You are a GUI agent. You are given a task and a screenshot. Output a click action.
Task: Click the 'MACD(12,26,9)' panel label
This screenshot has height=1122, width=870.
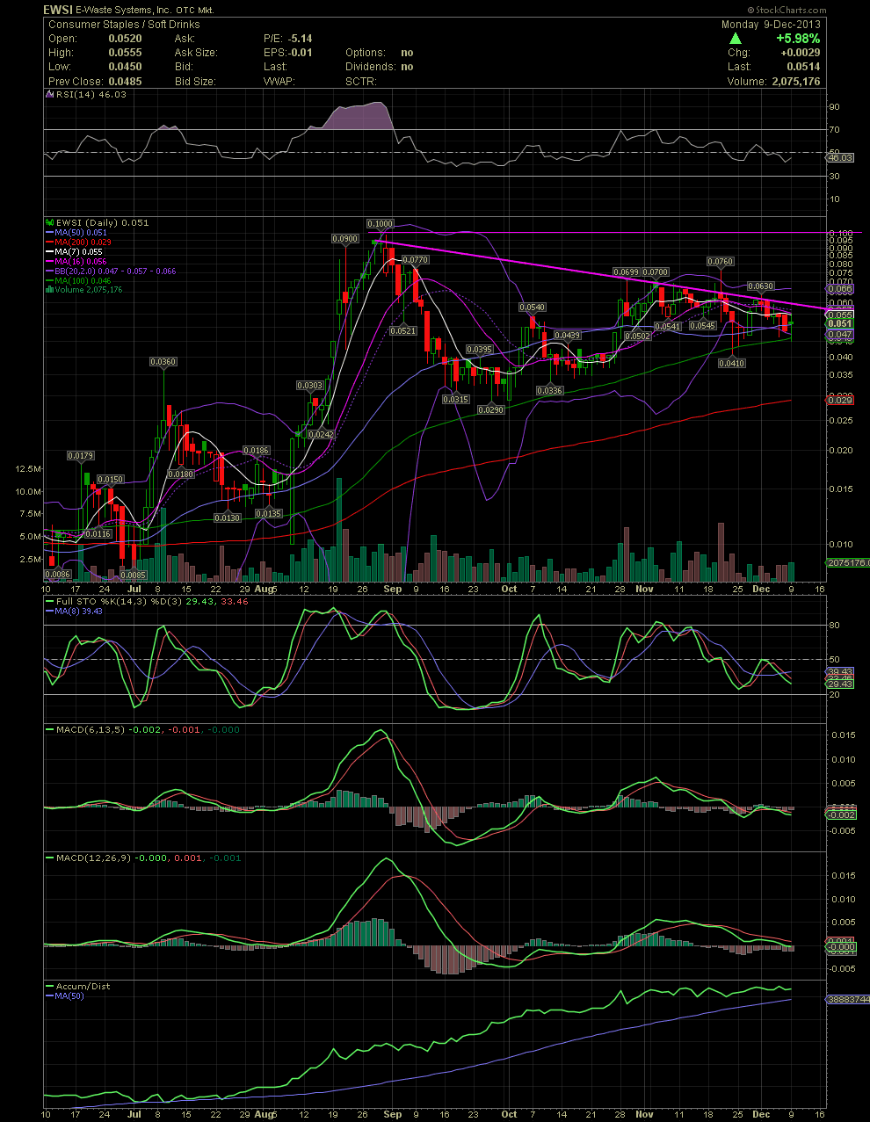pos(94,858)
